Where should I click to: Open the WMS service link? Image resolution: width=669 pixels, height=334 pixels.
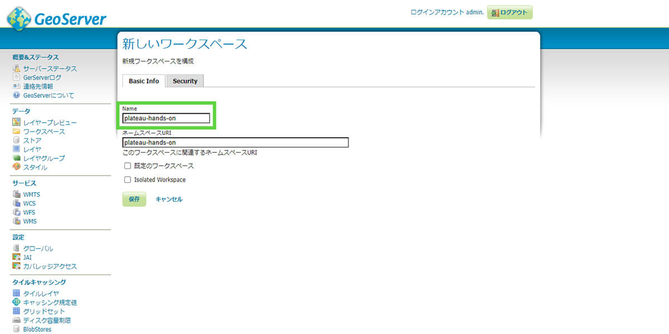tap(30, 221)
